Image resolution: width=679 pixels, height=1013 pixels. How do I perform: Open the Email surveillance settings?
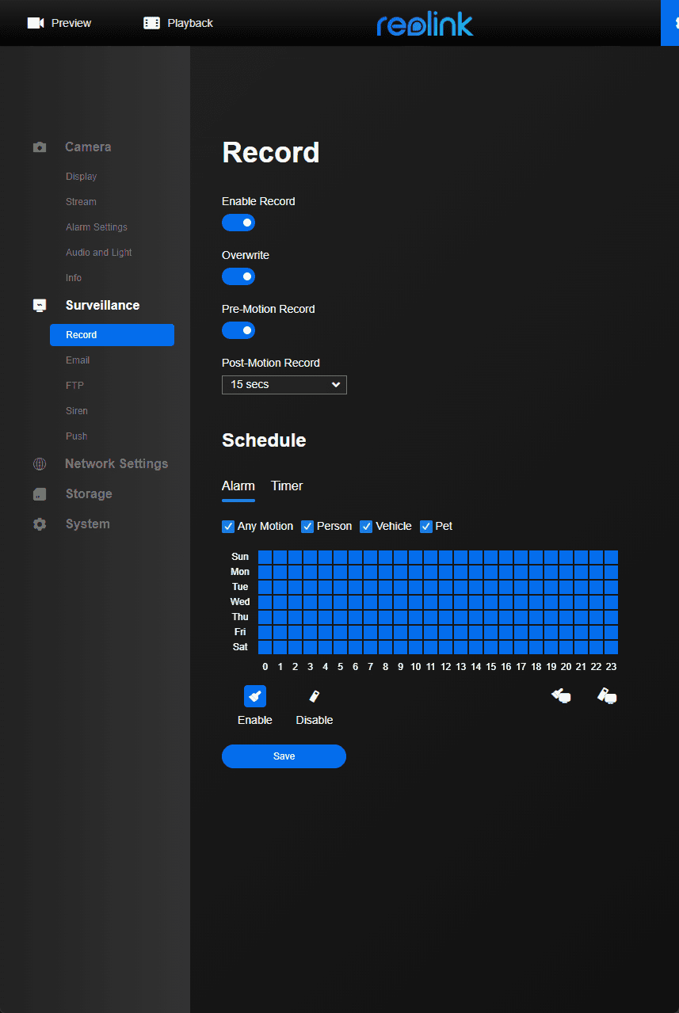[x=78, y=360]
